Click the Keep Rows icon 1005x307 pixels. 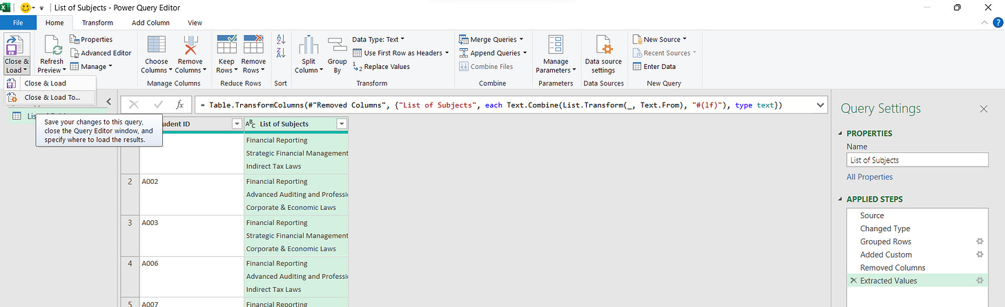click(x=226, y=45)
